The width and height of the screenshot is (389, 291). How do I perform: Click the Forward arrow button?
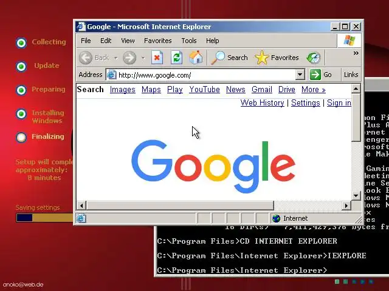point(129,58)
